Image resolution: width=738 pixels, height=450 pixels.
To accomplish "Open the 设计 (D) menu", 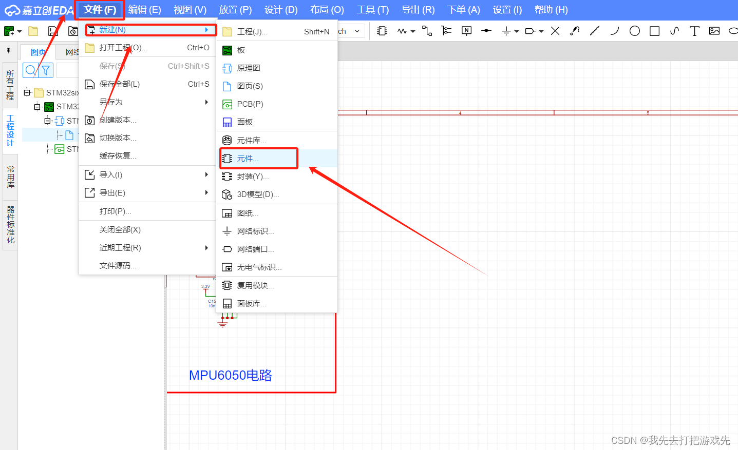I will click(281, 10).
